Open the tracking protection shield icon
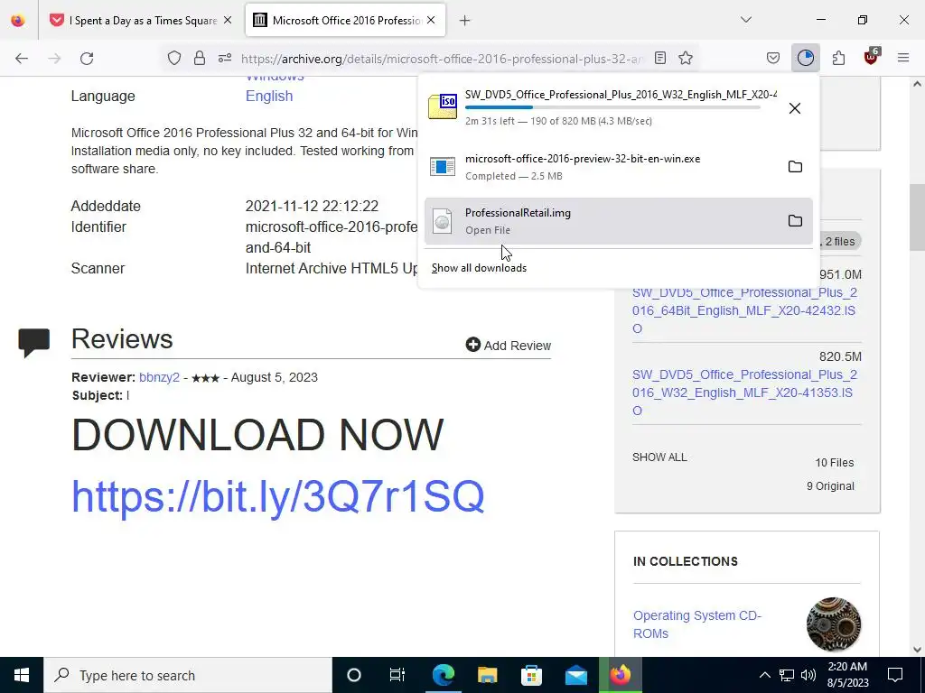 click(x=174, y=58)
